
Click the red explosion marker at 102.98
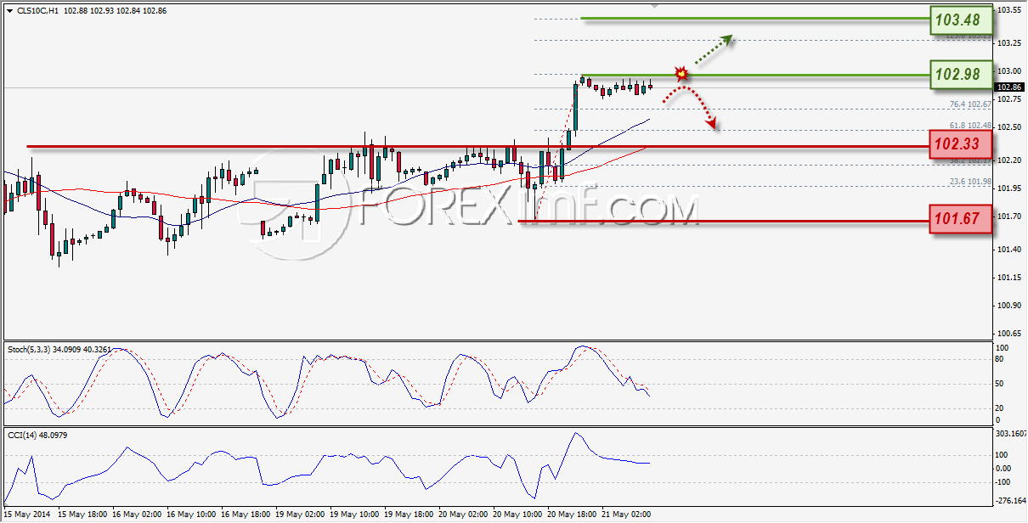pyautogui.click(x=681, y=74)
